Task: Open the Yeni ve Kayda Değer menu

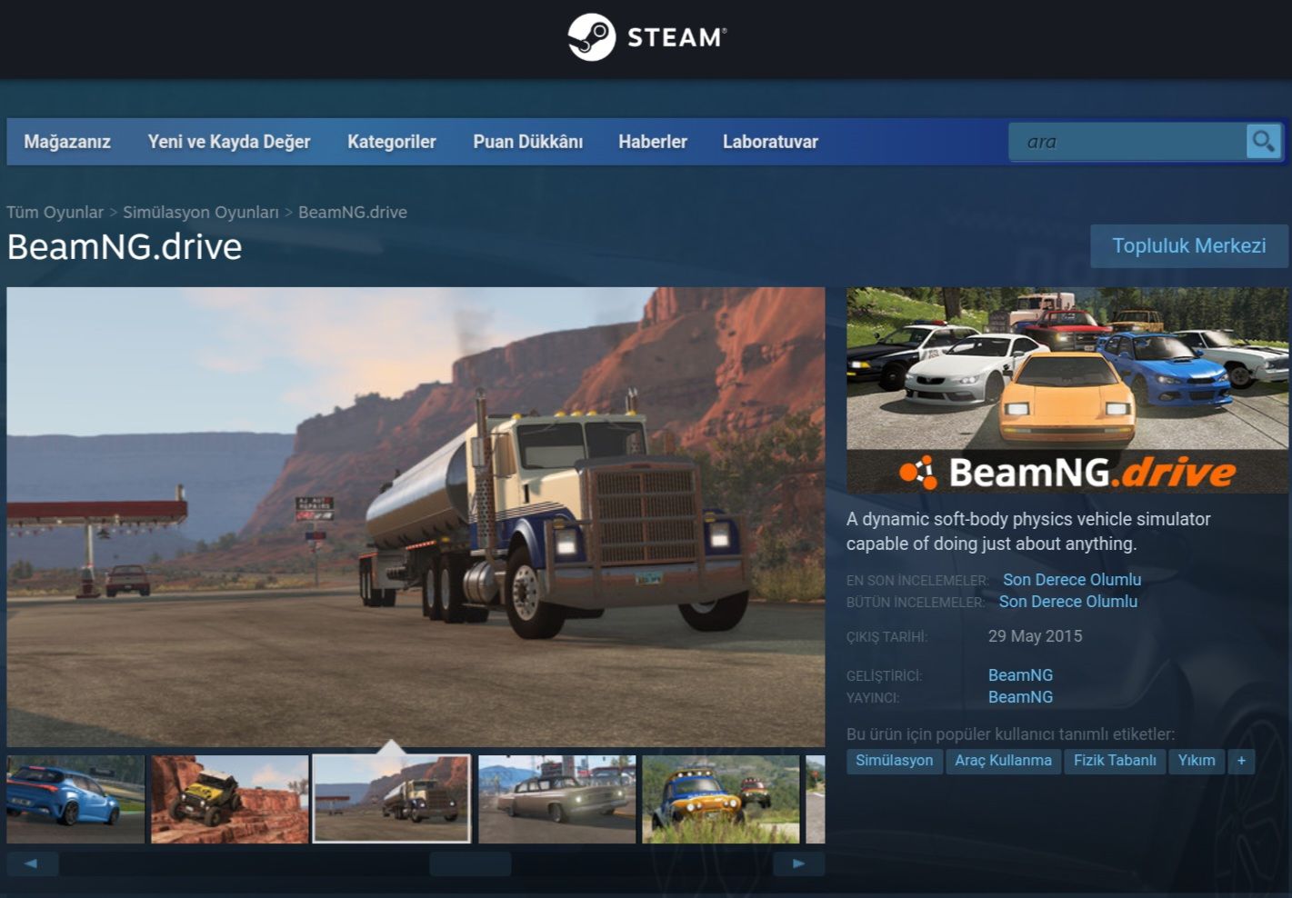Action: tap(229, 142)
